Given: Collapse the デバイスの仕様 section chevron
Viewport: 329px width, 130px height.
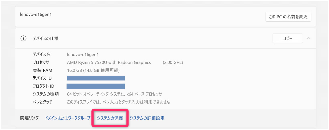Looking at the screenshot, I should point(309,38).
